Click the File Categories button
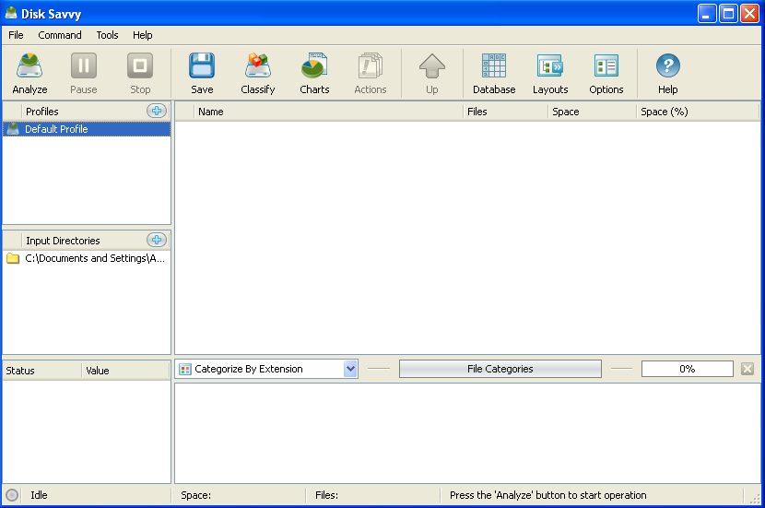 500,369
